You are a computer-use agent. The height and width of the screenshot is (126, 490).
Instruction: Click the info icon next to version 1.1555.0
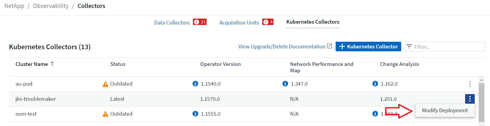tap(195, 114)
